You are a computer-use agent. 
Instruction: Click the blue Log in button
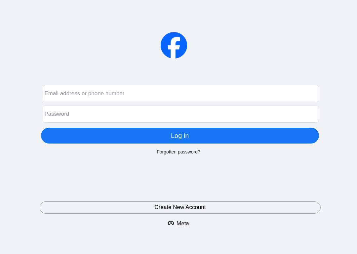point(180,136)
